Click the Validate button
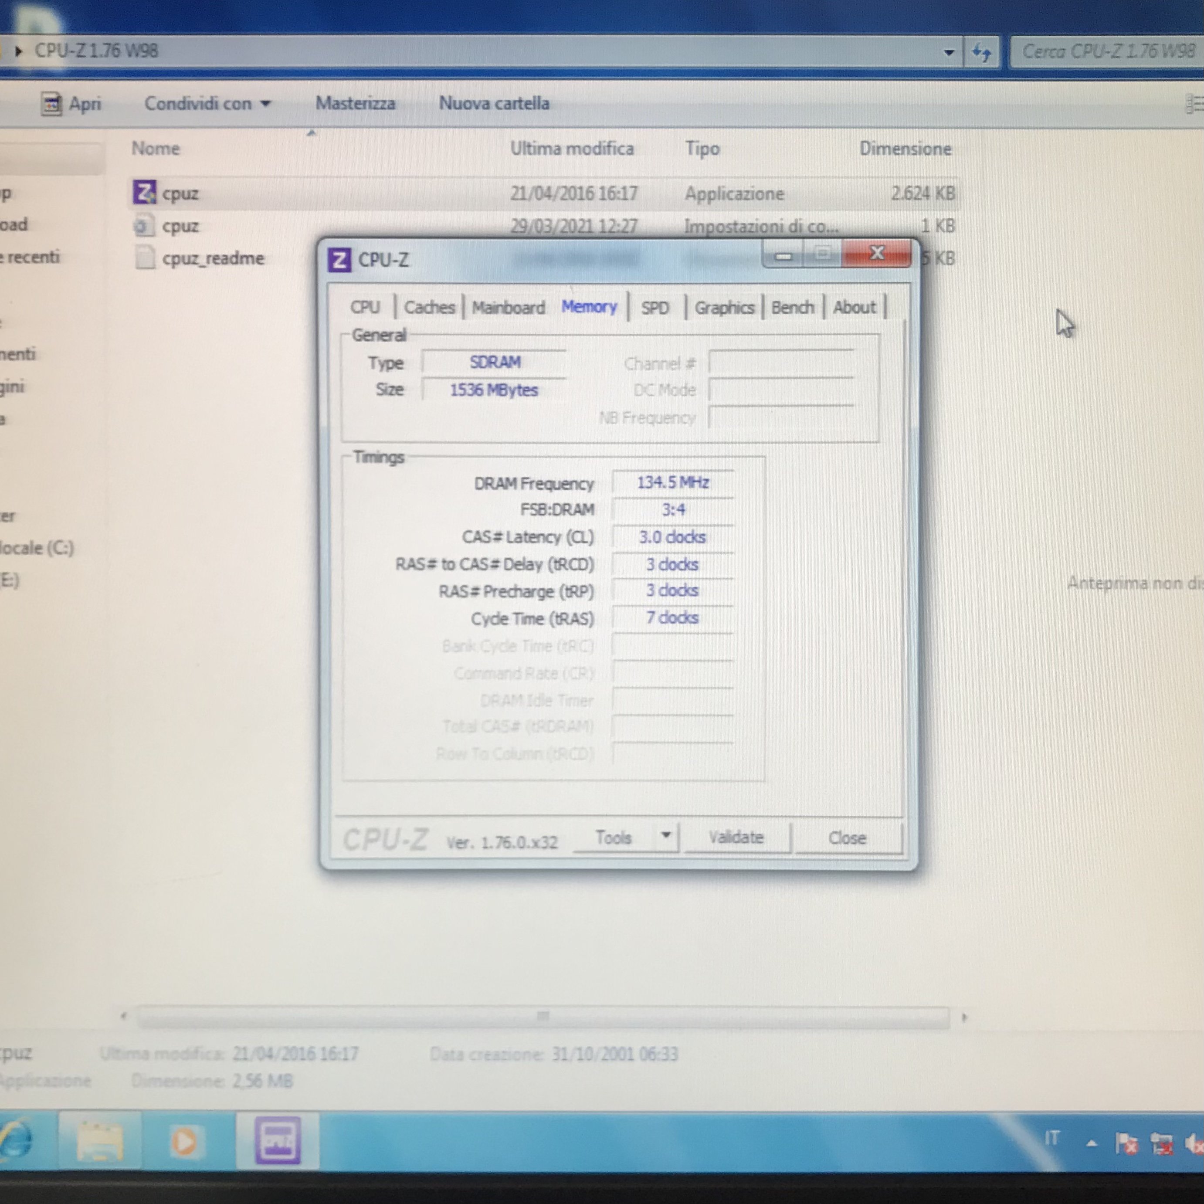 coord(736,838)
